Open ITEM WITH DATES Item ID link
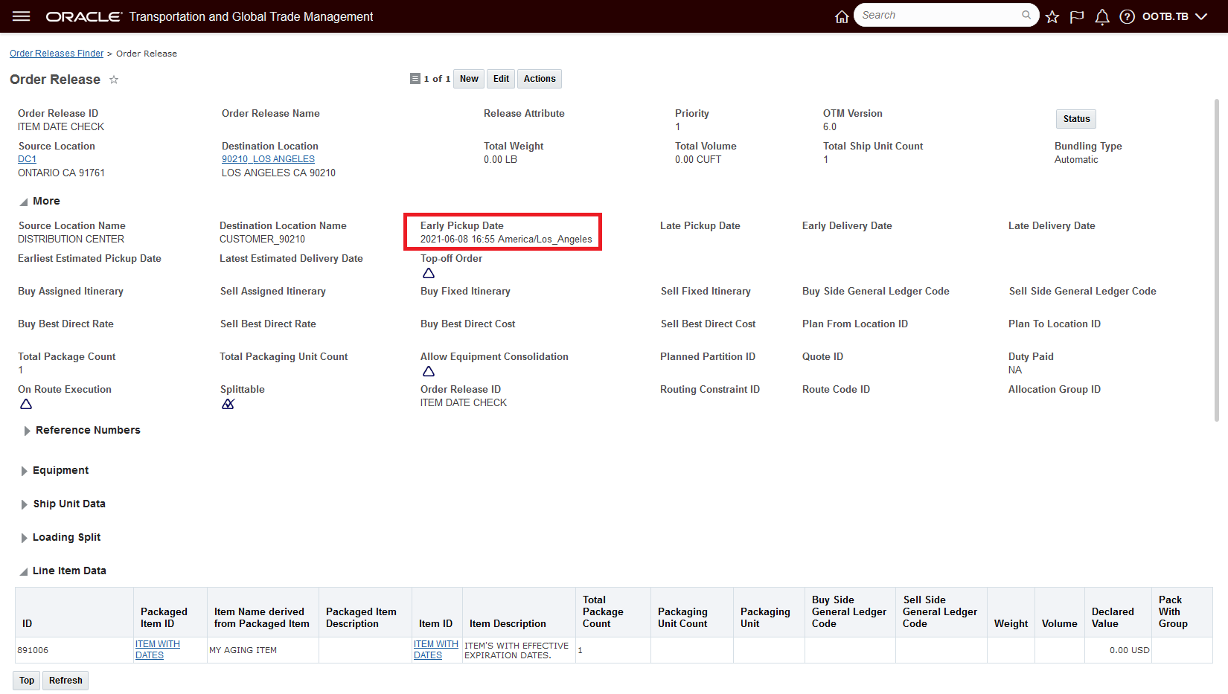The image size is (1228, 694). click(436, 649)
